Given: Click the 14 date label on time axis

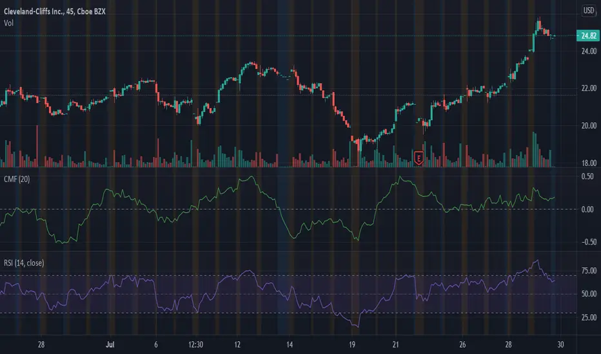Looking at the screenshot, I should point(290,344).
